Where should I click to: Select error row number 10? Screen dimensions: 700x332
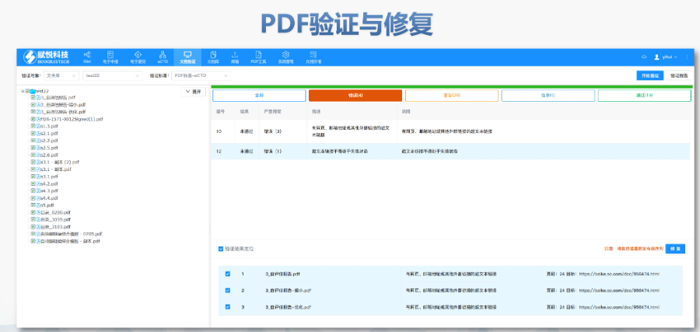coord(450,131)
